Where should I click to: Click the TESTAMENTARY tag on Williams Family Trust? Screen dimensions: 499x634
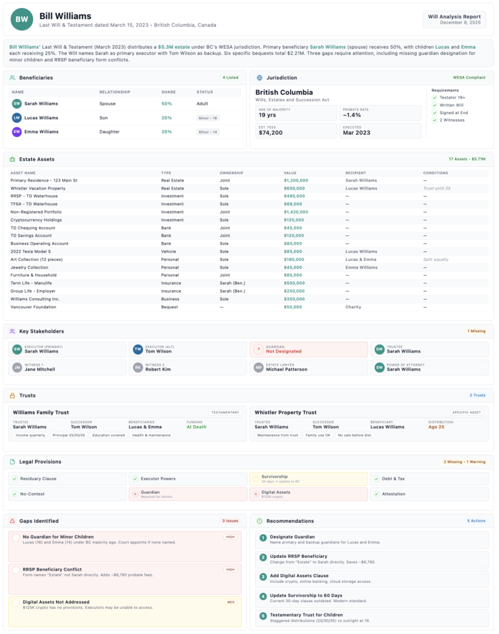point(226,412)
